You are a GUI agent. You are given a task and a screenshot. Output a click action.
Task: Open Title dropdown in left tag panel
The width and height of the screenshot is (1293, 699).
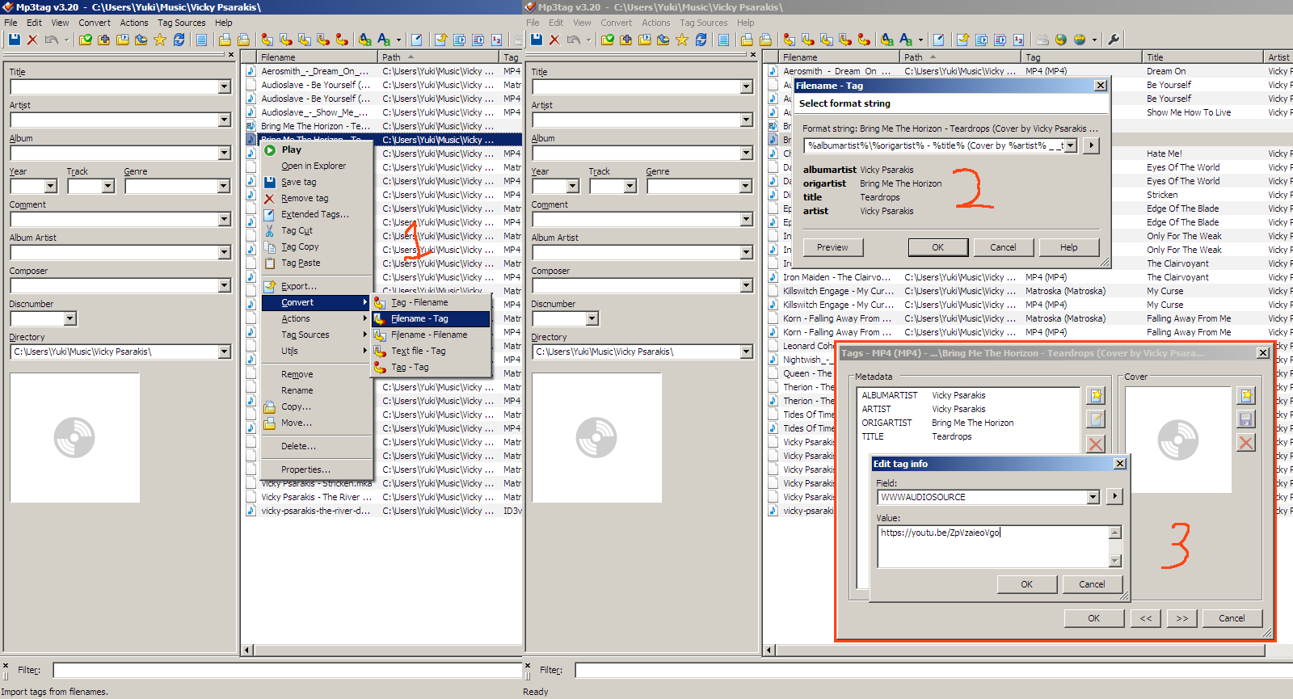click(224, 86)
